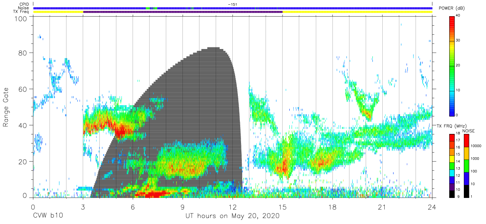Click the 30 dB power label
Viewport: 486px width, 224px height.
458,41
